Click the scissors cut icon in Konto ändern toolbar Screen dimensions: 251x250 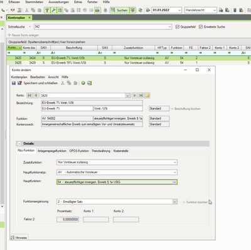coord(63,83)
